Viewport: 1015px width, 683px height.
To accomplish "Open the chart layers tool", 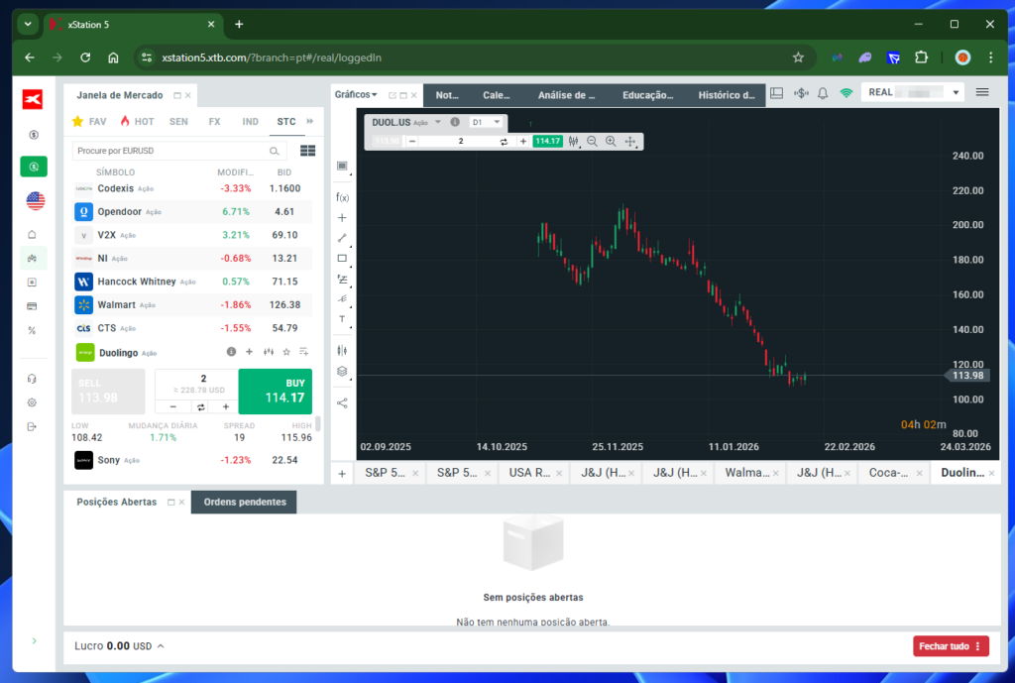I will click(x=342, y=372).
